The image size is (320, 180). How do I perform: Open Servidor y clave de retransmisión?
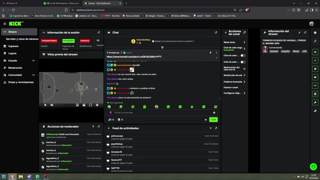[x=22, y=39]
